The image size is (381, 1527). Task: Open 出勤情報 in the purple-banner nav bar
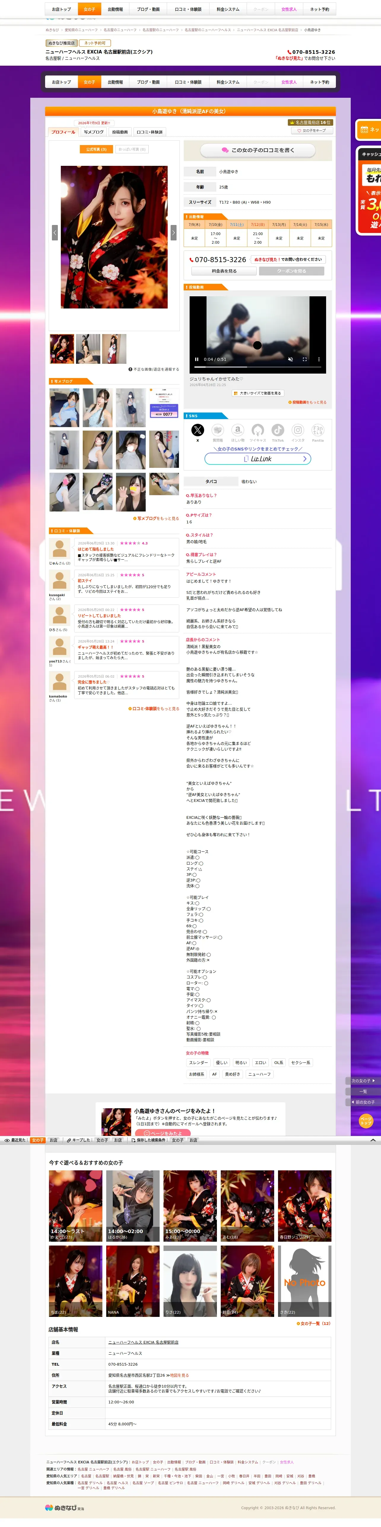pos(115,82)
